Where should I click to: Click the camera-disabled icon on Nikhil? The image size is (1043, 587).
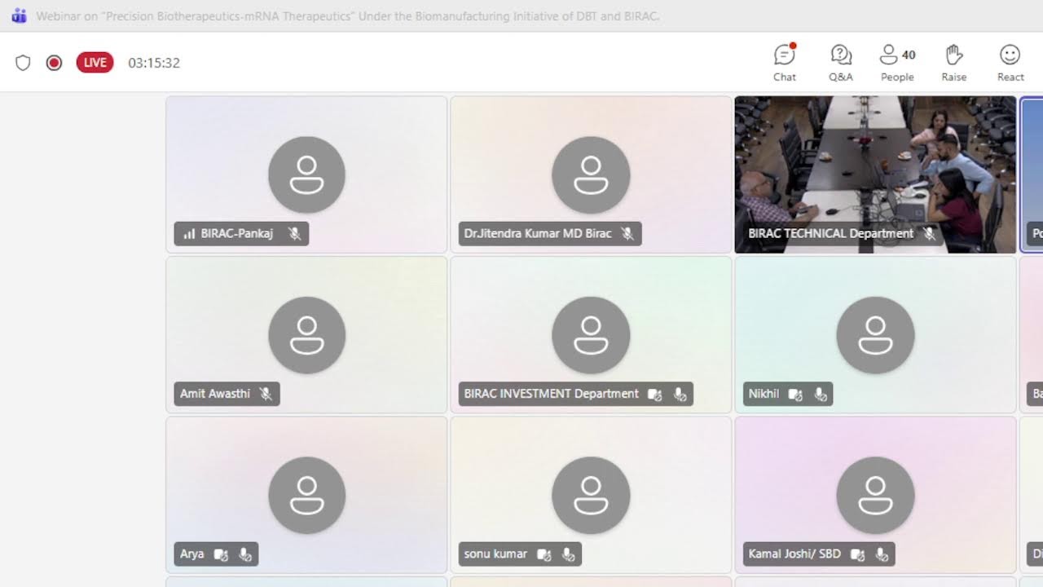(x=796, y=395)
